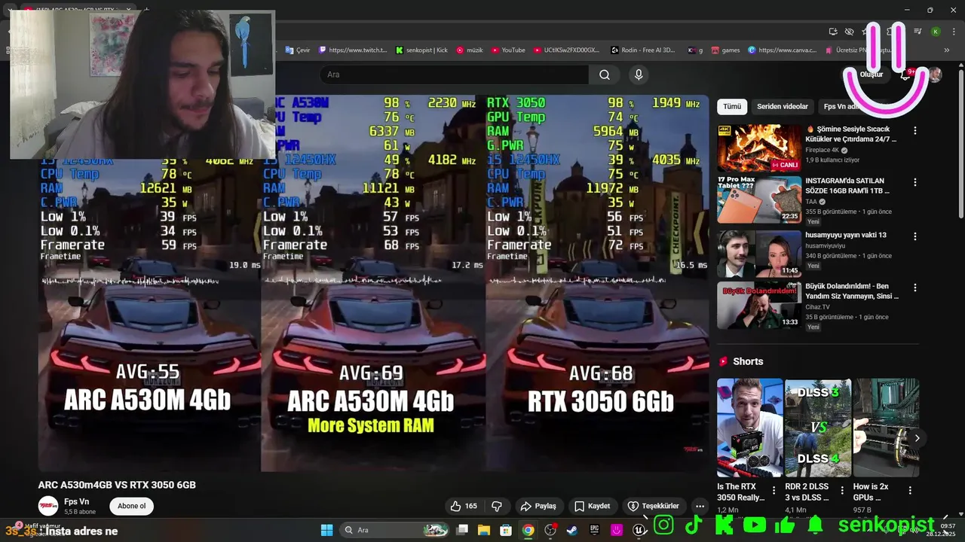Click the crossed-out eye icon in address bar
Viewport: 965px width, 542px height.
[850, 32]
